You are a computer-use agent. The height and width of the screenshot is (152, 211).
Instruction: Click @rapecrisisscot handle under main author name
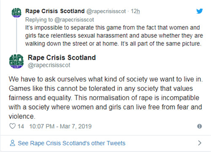point(49,65)
